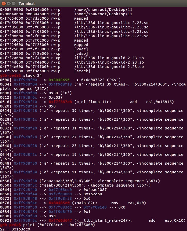Click the first libc-2.23.so r-xp path
Image resolution: width=187 pixels, height=231 pixels.
click(x=111, y=23)
